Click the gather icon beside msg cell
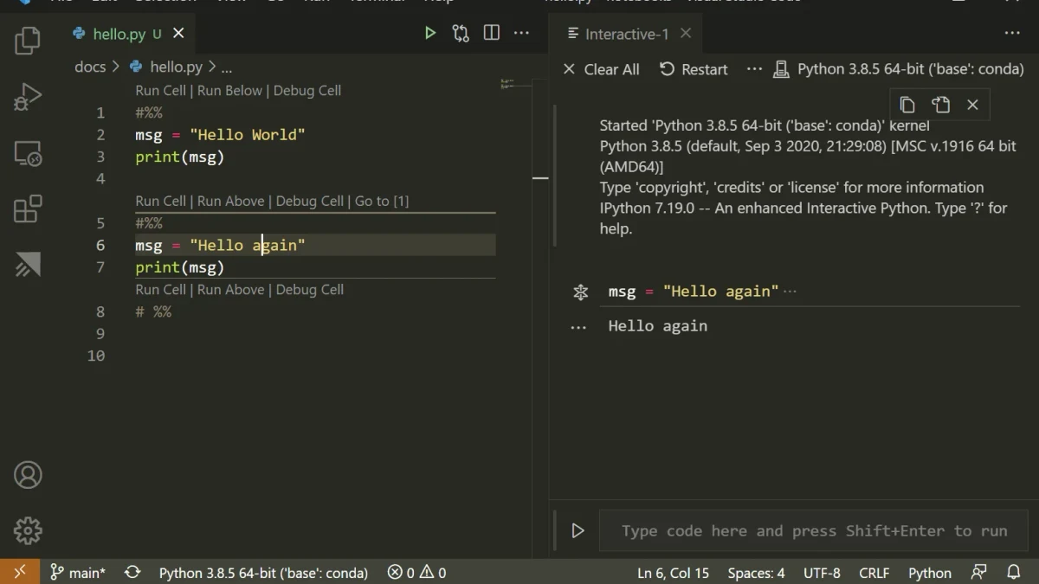This screenshot has width=1039, height=584. tap(581, 292)
